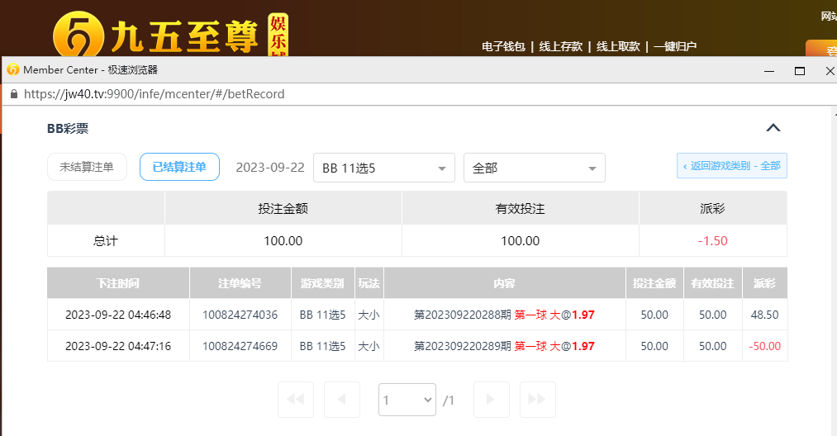Select the 已结算注单 tab
The image size is (837, 436).
(x=179, y=167)
